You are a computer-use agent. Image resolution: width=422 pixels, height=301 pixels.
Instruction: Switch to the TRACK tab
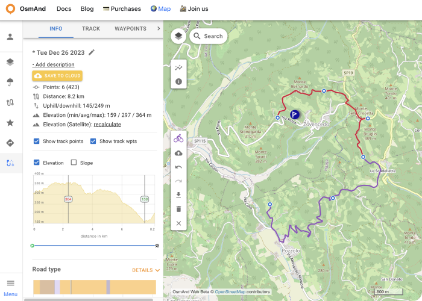click(91, 28)
